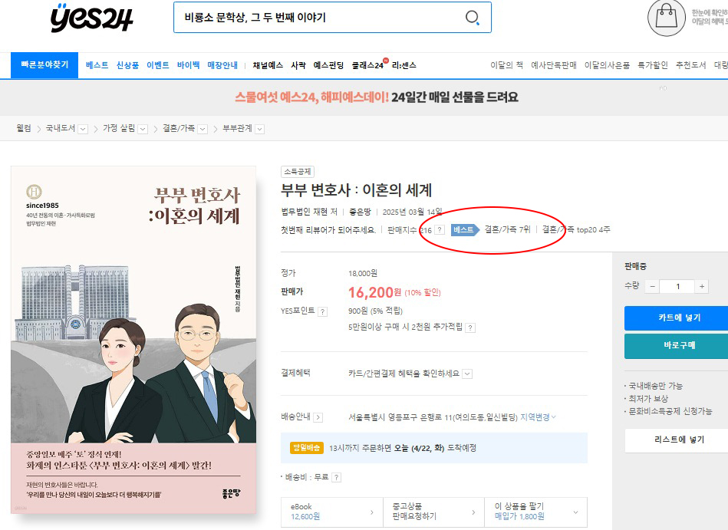Open the 사락 menu

click(x=298, y=65)
